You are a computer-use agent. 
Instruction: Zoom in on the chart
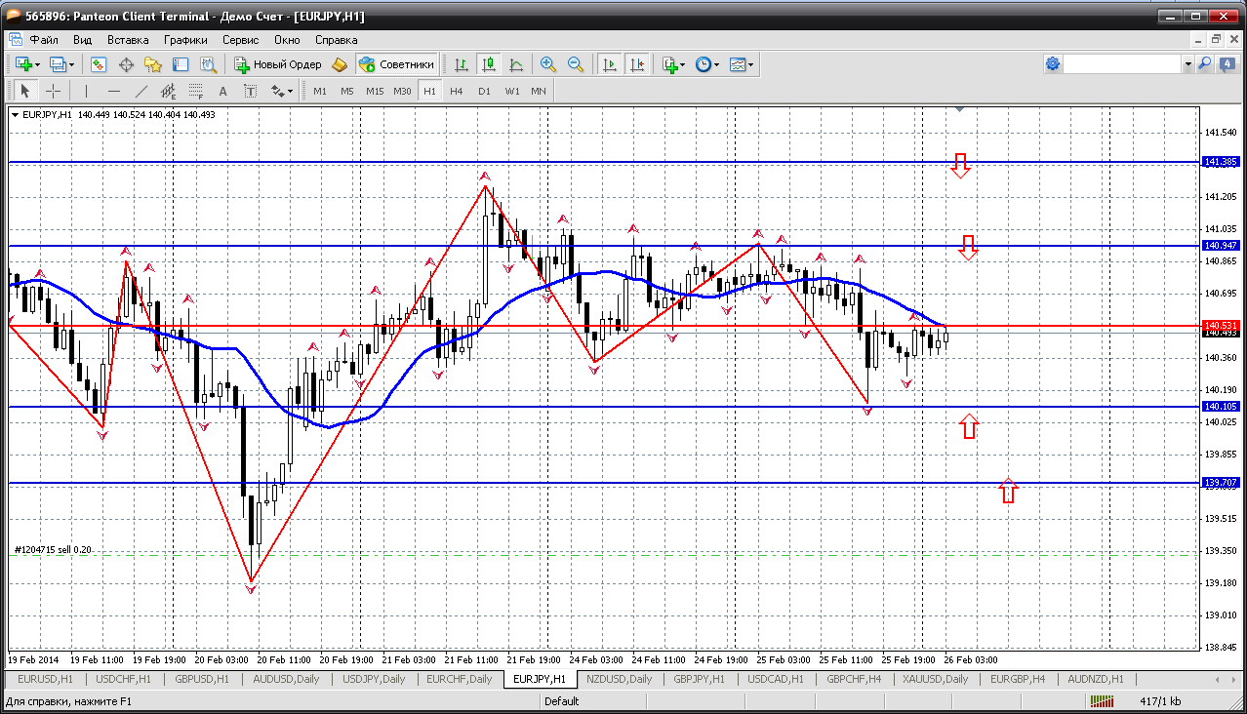click(548, 64)
